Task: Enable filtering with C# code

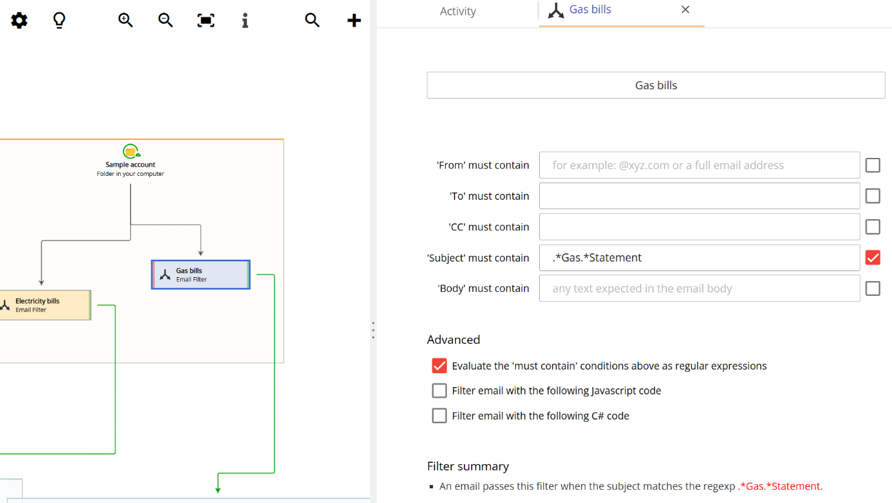Action: point(439,415)
